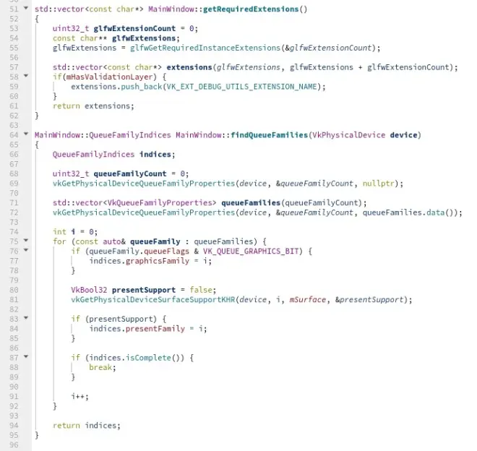Click on VK_EXT_DEBUG_UTILS_EXTENSION_NAME macro

(x=242, y=87)
